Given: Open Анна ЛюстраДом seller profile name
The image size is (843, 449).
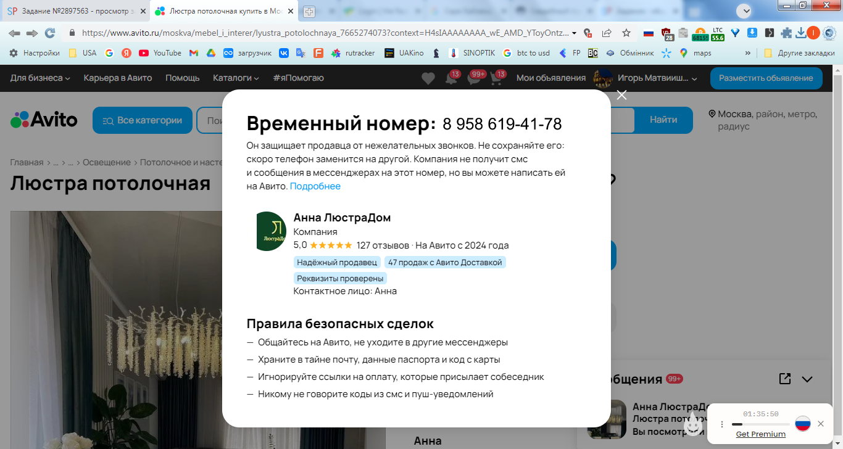Looking at the screenshot, I should coord(342,218).
